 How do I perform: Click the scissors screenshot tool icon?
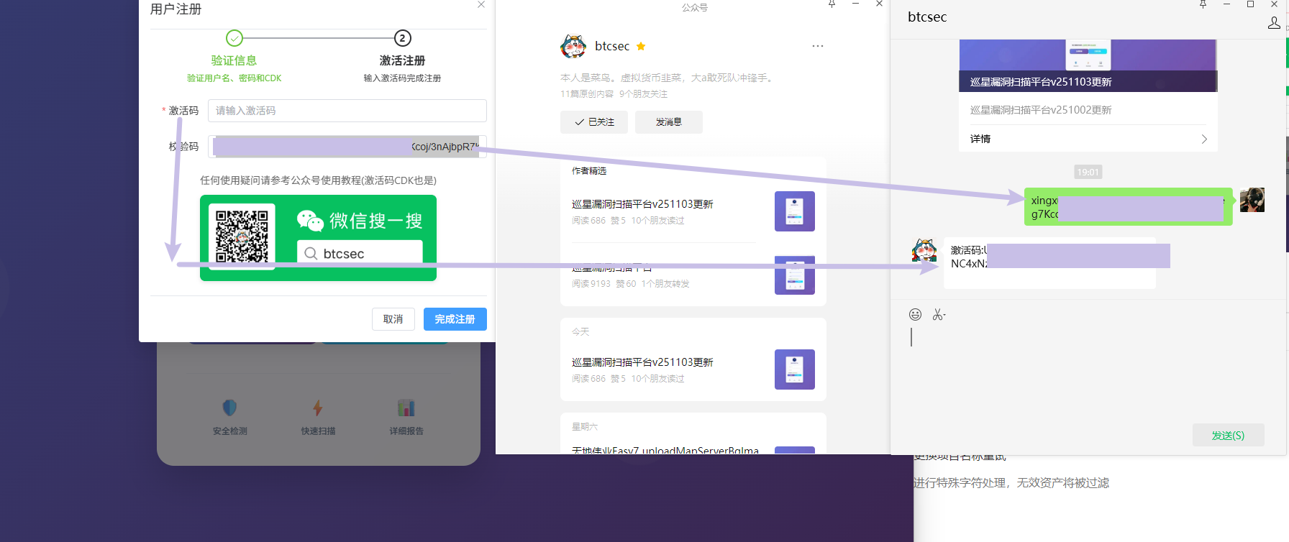pos(939,314)
